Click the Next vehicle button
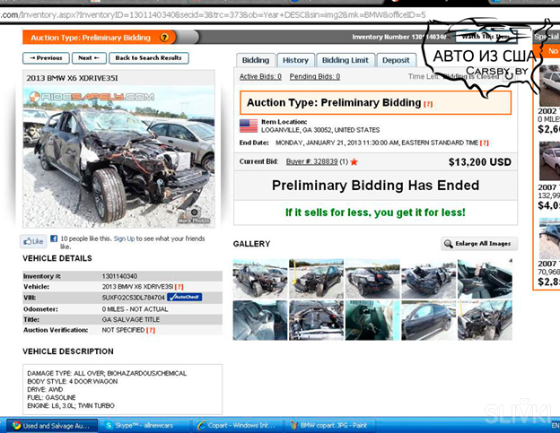This screenshot has width=560, height=433. tap(89, 57)
